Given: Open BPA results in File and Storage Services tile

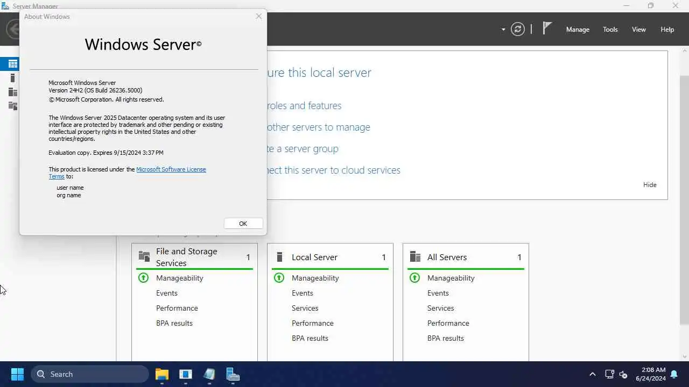Looking at the screenshot, I should click(174, 323).
